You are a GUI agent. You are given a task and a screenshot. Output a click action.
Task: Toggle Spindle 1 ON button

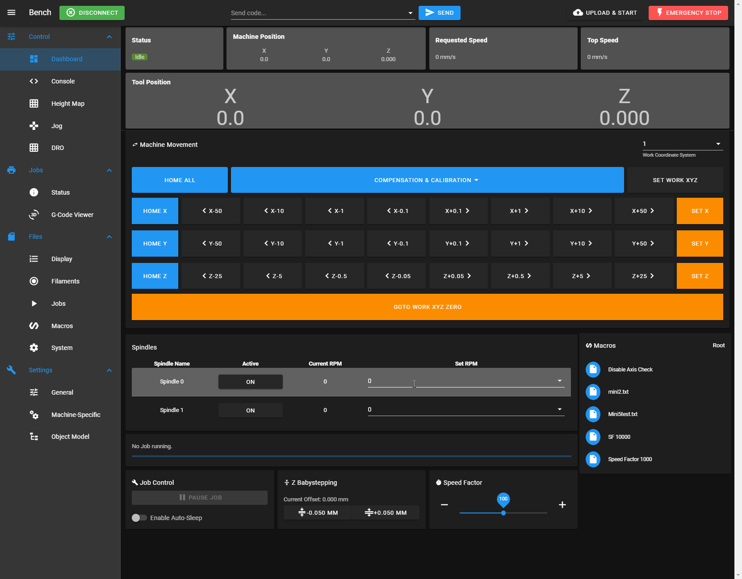[x=251, y=410]
